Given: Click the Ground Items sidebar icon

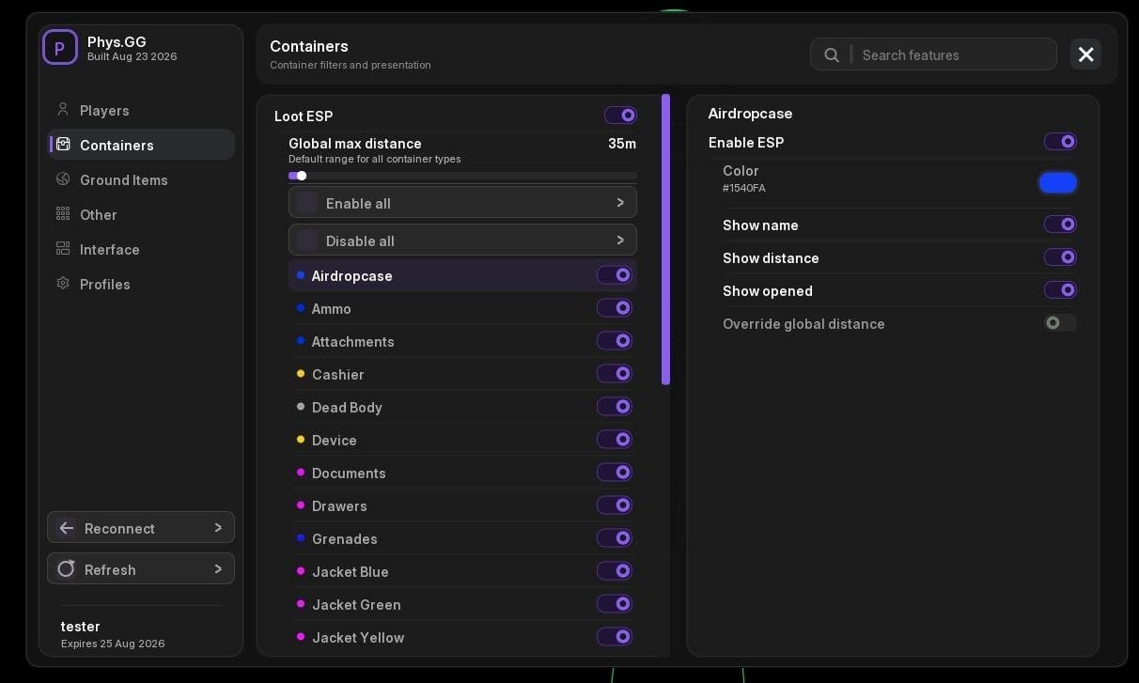Looking at the screenshot, I should [x=63, y=179].
